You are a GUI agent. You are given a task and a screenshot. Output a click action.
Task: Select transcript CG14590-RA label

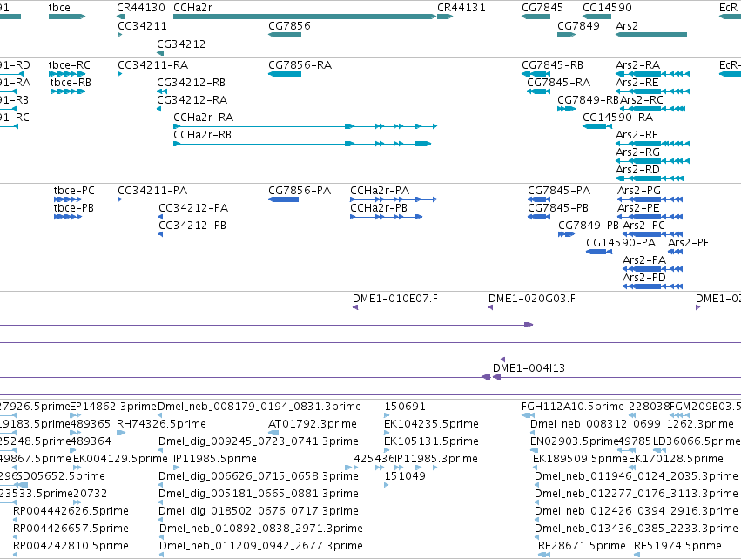click(x=617, y=118)
